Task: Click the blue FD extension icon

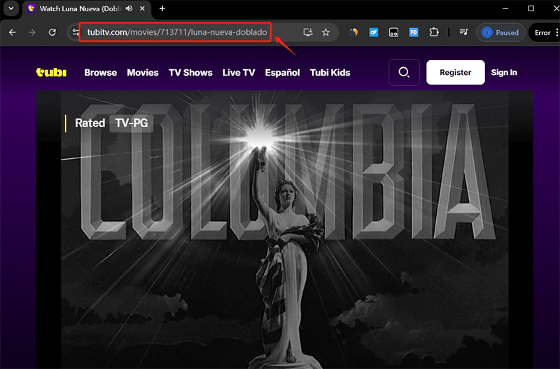Action: pyautogui.click(x=414, y=32)
